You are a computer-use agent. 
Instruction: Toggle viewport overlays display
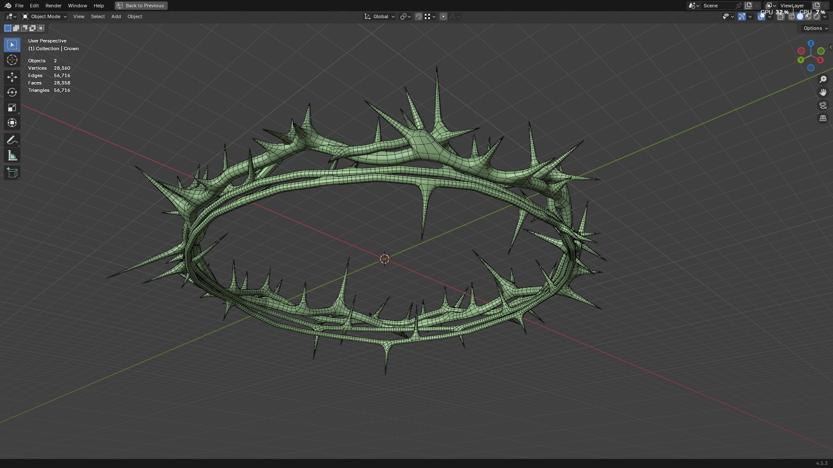coord(761,16)
